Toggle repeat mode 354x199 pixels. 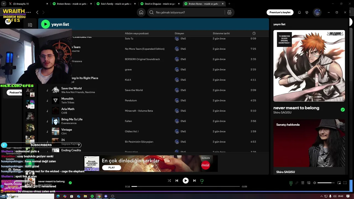pos(202,180)
